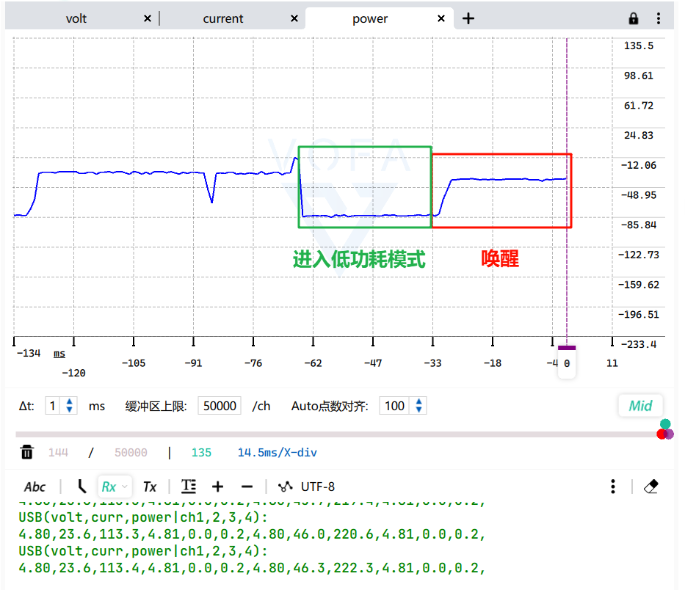Click the buffer position slider track

(x=336, y=434)
